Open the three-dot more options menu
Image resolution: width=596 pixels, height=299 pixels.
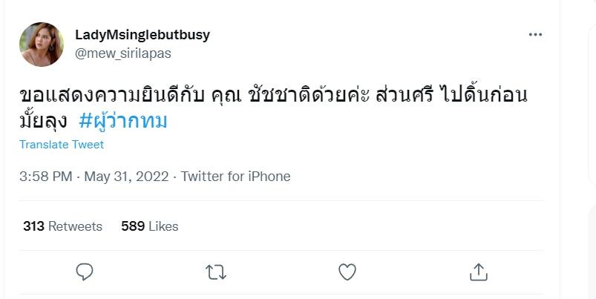click(x=535, y=35)
